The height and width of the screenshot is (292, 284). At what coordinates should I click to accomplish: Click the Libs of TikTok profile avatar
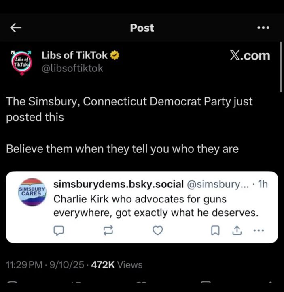21,62
